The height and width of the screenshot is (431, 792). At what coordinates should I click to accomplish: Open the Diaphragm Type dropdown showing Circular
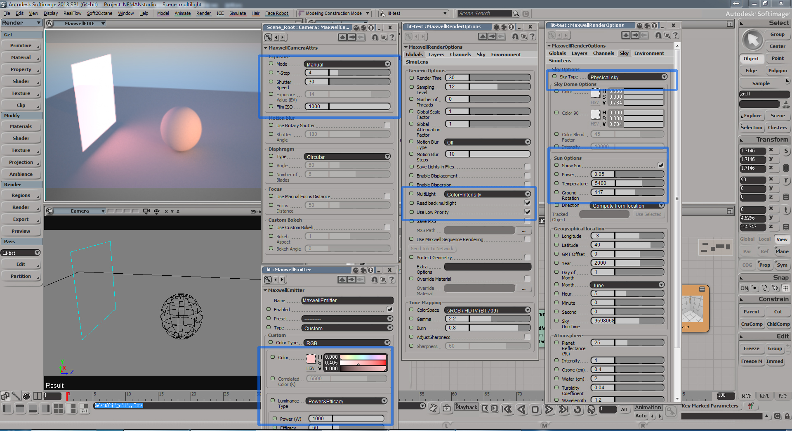pyautogui.click(x=347, y=157)
